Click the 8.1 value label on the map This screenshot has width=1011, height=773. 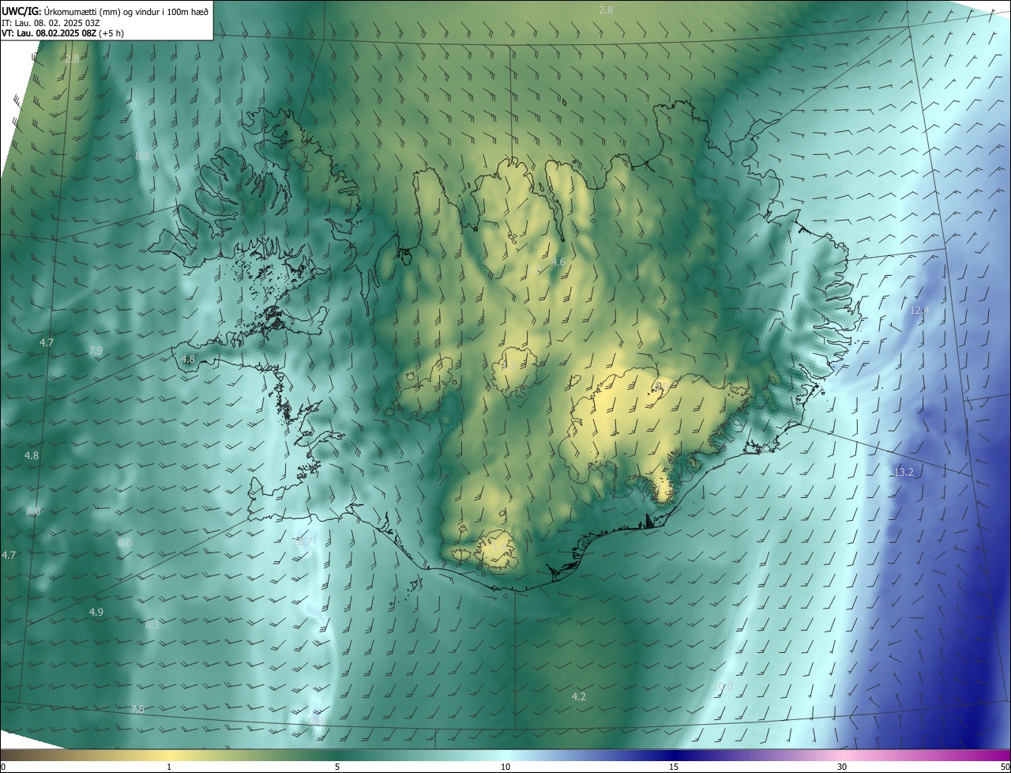tap(152, 624)
